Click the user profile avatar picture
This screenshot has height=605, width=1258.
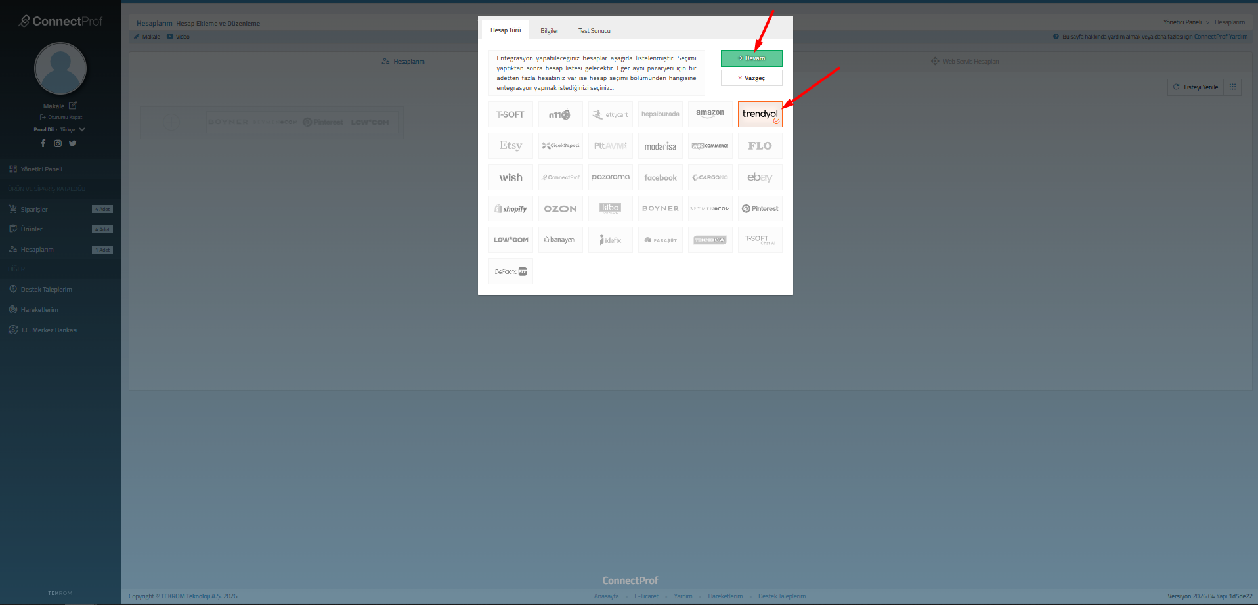tap(60, 68)
